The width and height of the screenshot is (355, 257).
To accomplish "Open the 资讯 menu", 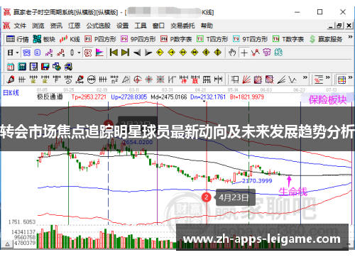I will (56, 26).
